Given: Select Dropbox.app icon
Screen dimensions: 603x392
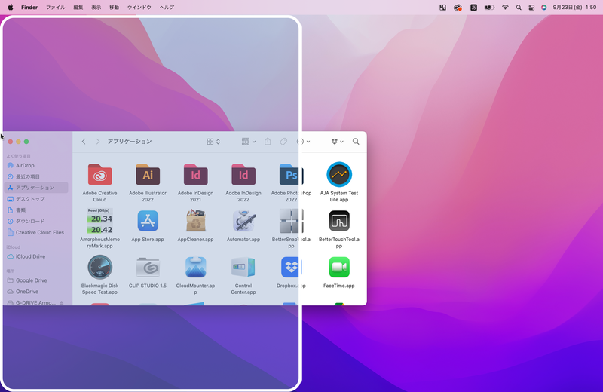Looking at the screenshot, I should point(291,268).
